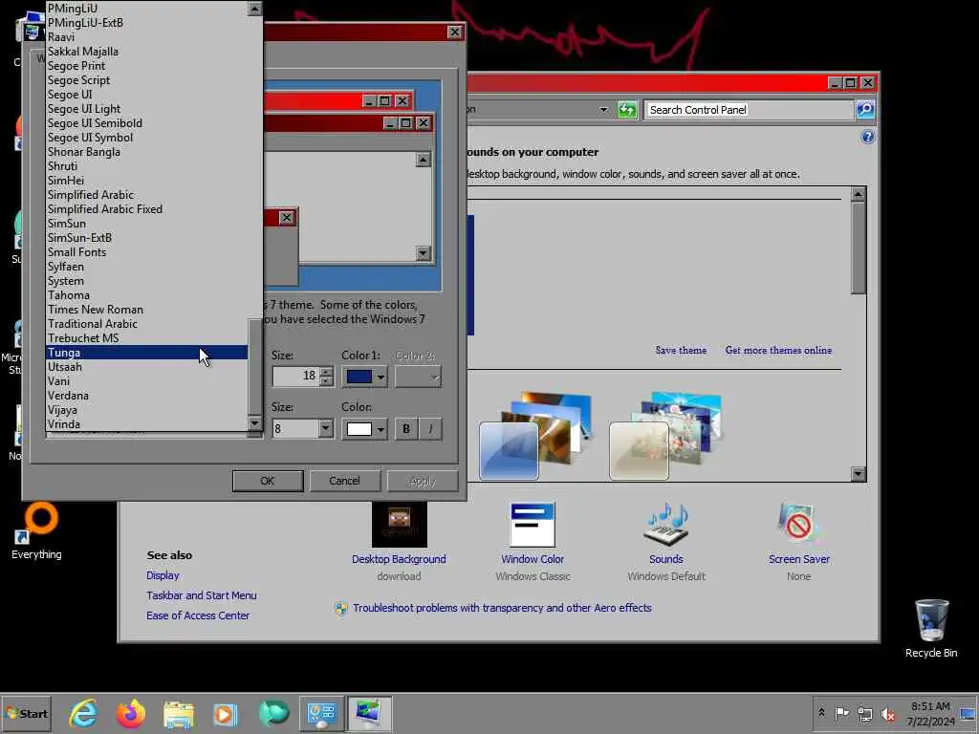Image resolution: width=979 pixels, height=734 pixels.
Task: Open the Display link under See also
Action: pos(163,575)
